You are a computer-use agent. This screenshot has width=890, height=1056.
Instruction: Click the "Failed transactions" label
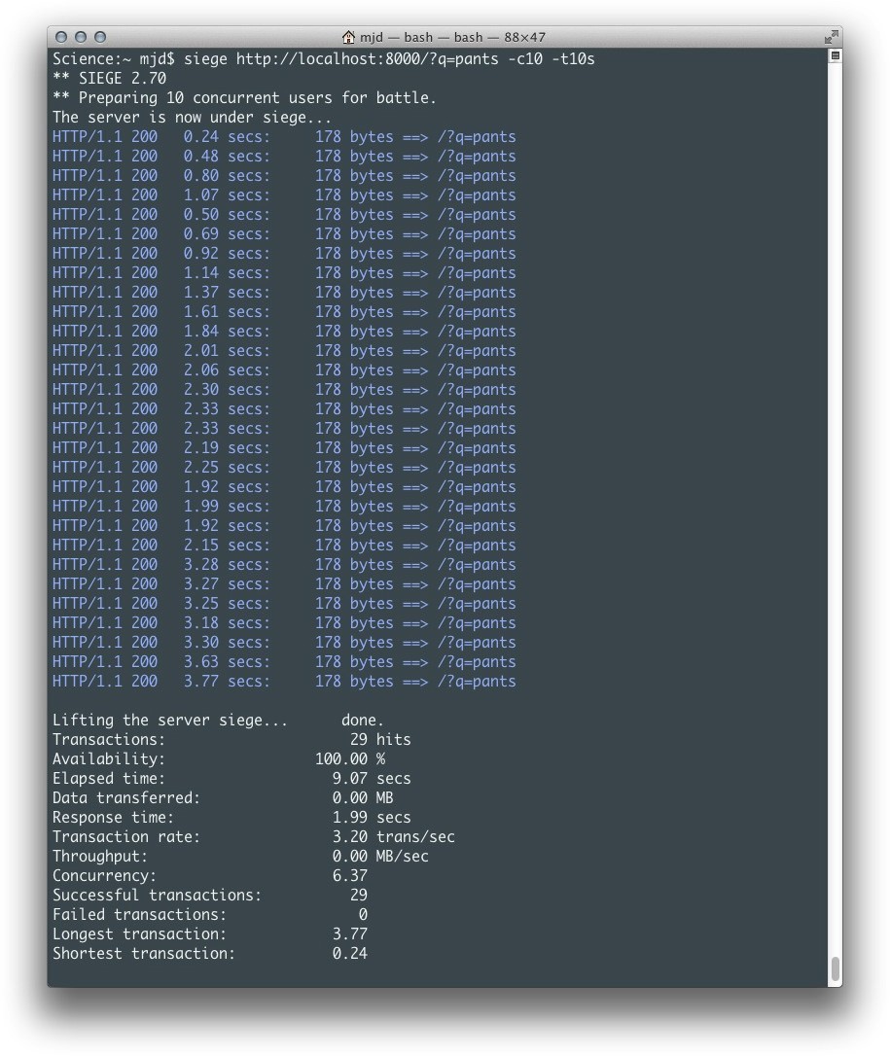[139, 915]
